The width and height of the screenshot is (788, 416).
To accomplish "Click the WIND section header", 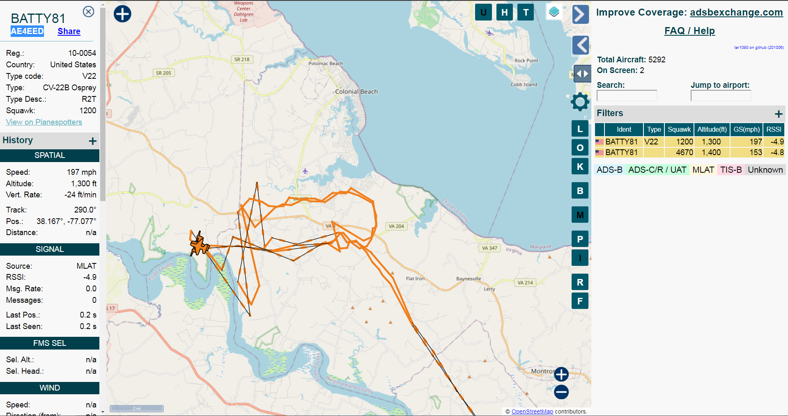I will click(50, 388).
